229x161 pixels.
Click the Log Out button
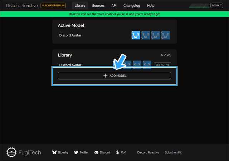click(x=216, y=5)
